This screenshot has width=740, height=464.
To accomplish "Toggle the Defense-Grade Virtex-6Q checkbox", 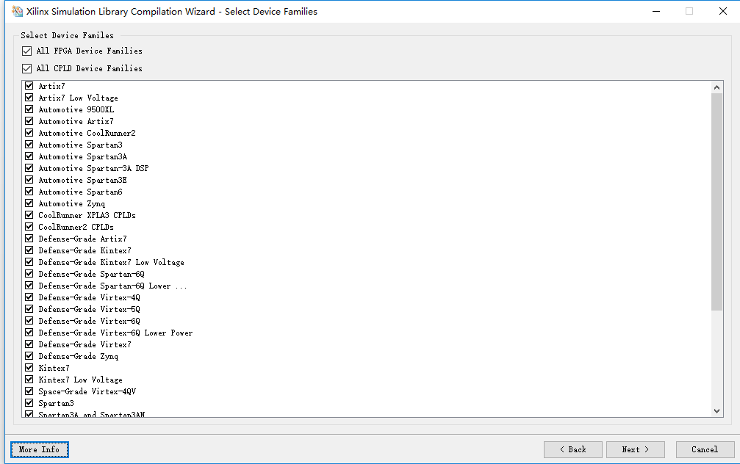I will pos(29,321).
